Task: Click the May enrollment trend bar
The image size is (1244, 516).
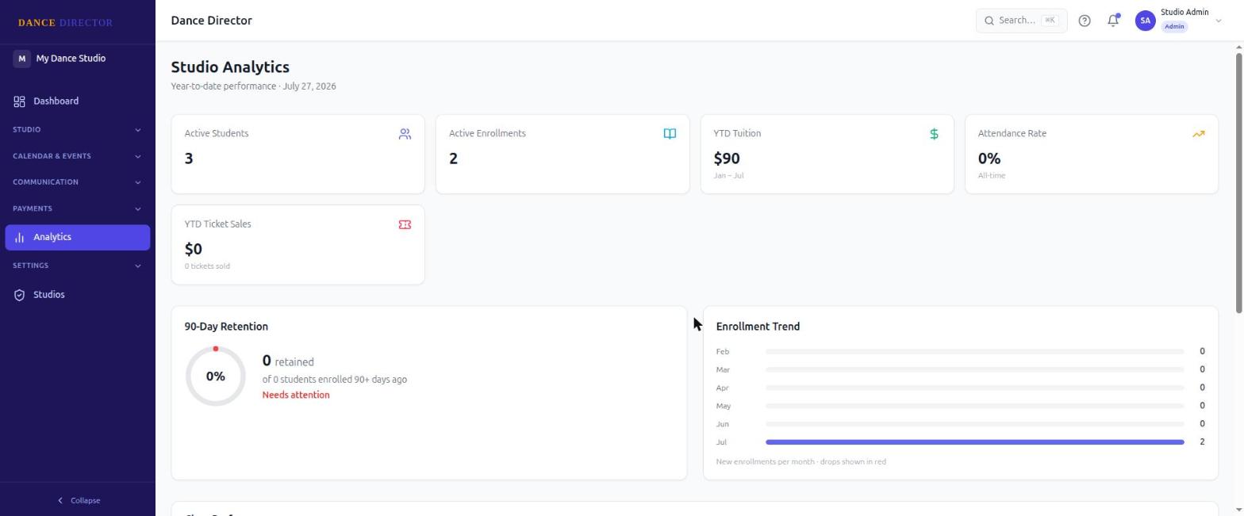Action: [974, 406]
